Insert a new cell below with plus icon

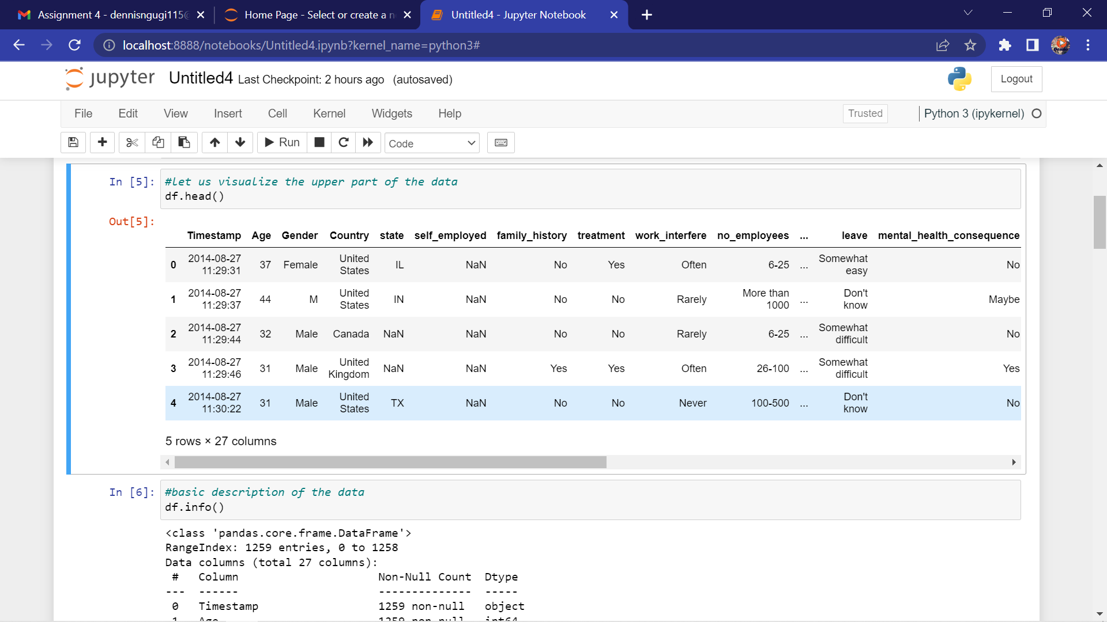[x=102, y=142]
